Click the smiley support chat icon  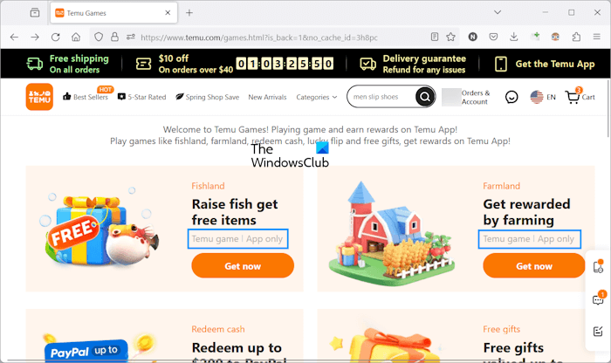pos(511,97)
